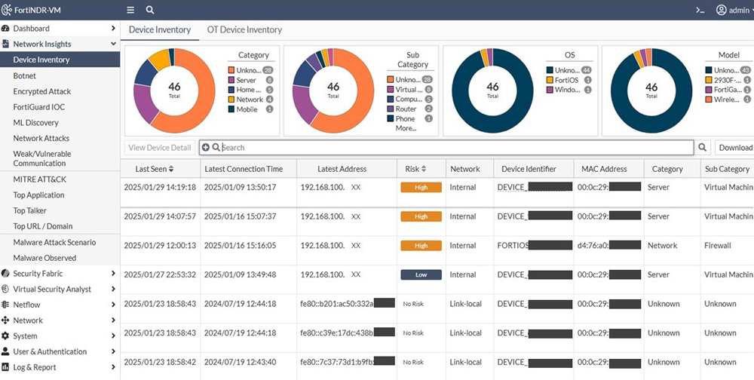Open the CLI console icon
The height and width of the screenshot is (380, 754).
pyautogui.click(x=700, y=10)
